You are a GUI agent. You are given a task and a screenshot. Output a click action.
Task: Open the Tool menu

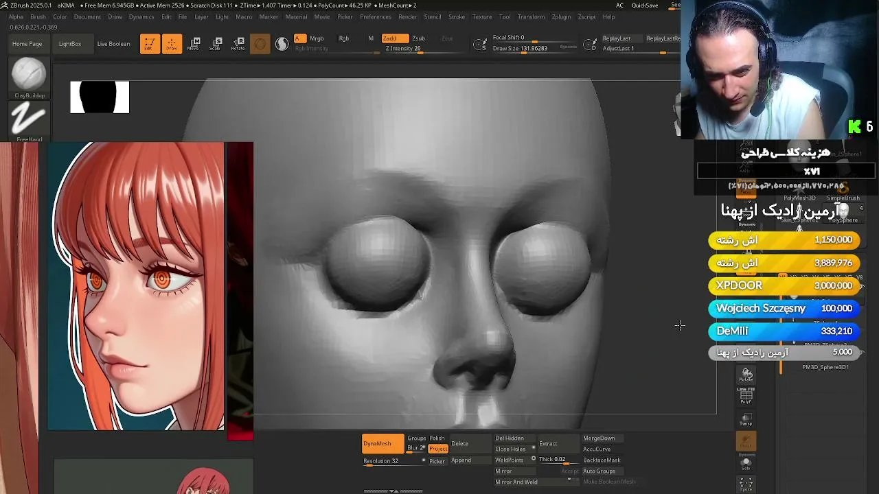(x=505, y=16)
